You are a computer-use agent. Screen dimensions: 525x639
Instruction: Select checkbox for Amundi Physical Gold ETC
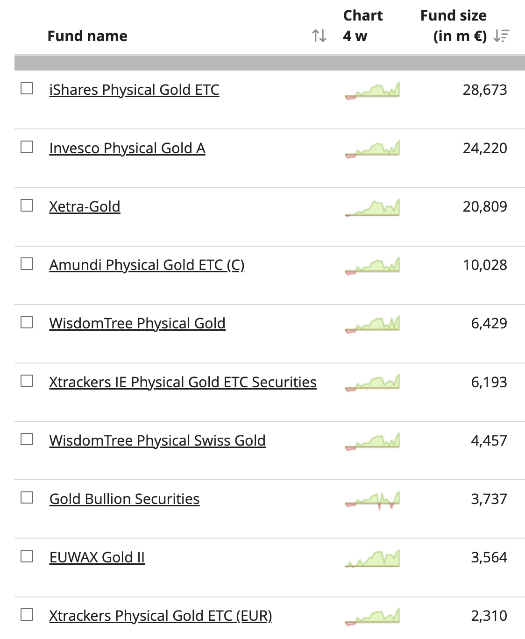[x=27, y=264]
